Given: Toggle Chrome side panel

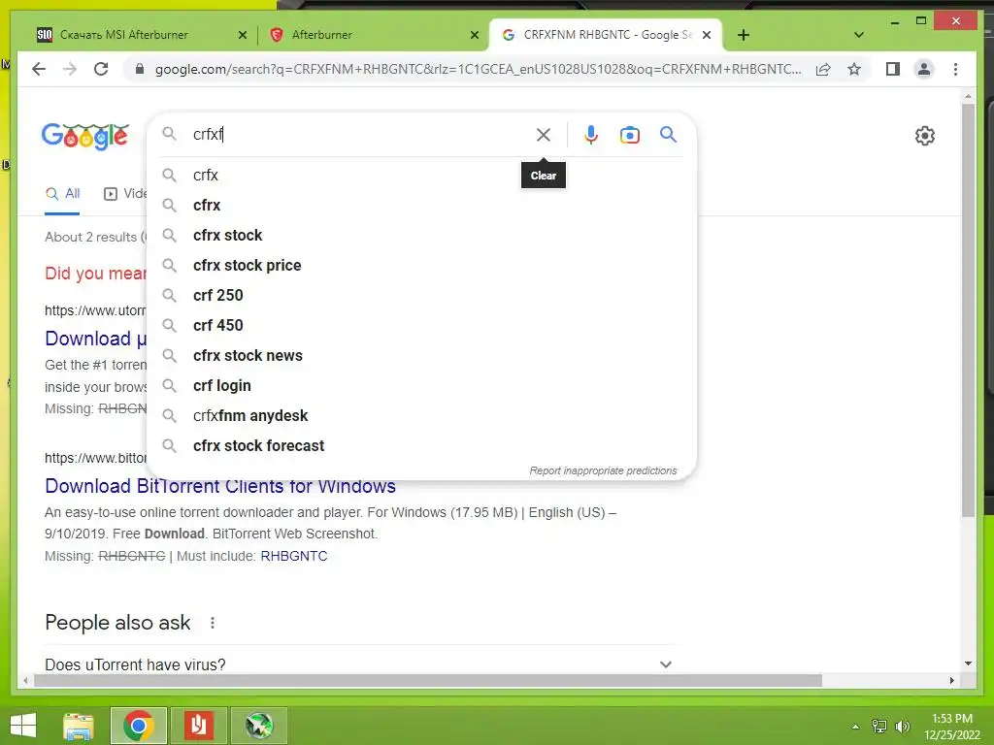Looking at the screenshot, I should (x=893, y=69).
